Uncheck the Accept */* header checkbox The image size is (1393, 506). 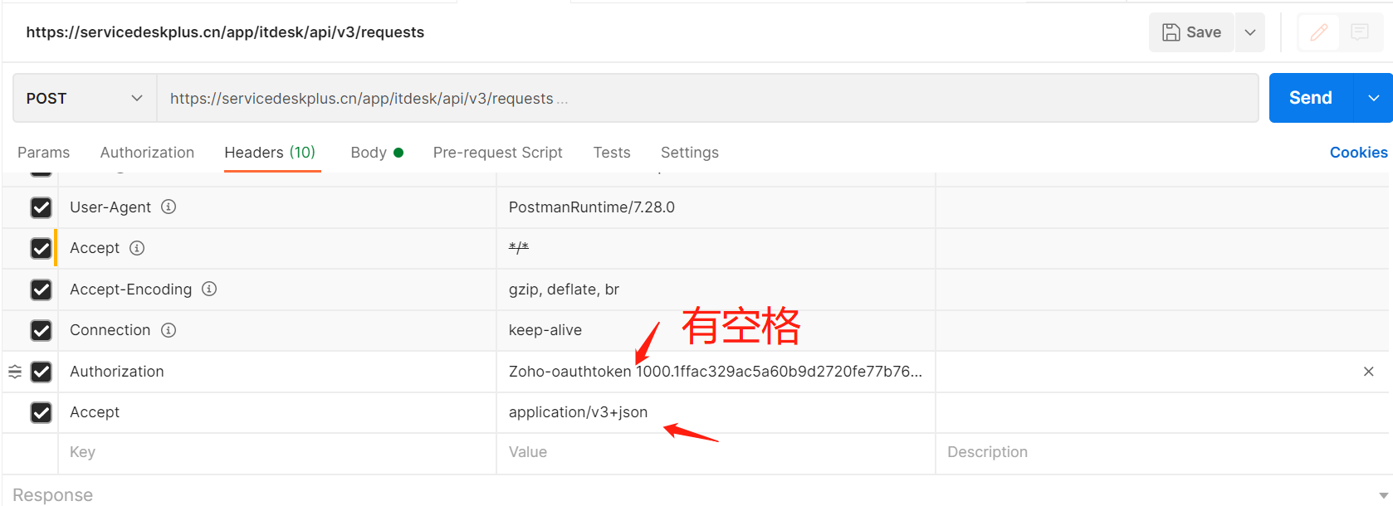(41, 248)
